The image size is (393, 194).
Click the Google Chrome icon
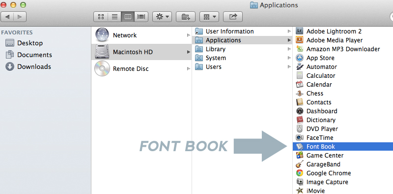click(300, 173)
